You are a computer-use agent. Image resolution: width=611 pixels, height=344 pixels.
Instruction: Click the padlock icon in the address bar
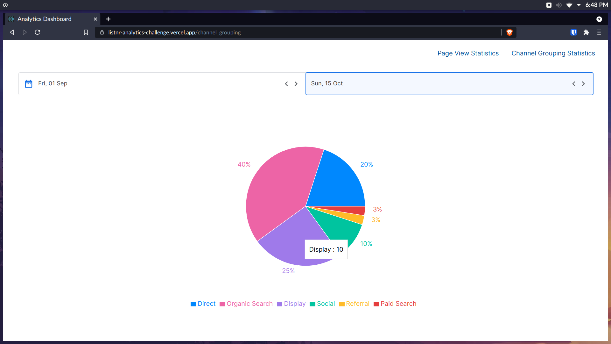click(x=102, y=32)
